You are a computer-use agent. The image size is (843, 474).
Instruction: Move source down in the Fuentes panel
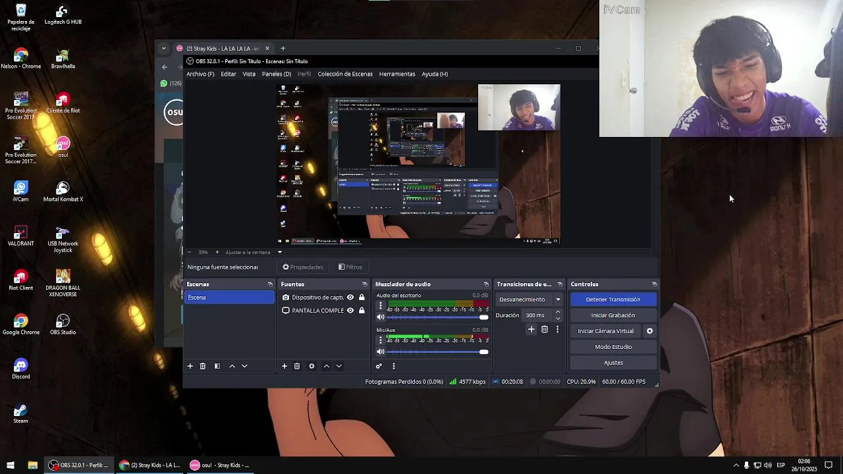339,366
